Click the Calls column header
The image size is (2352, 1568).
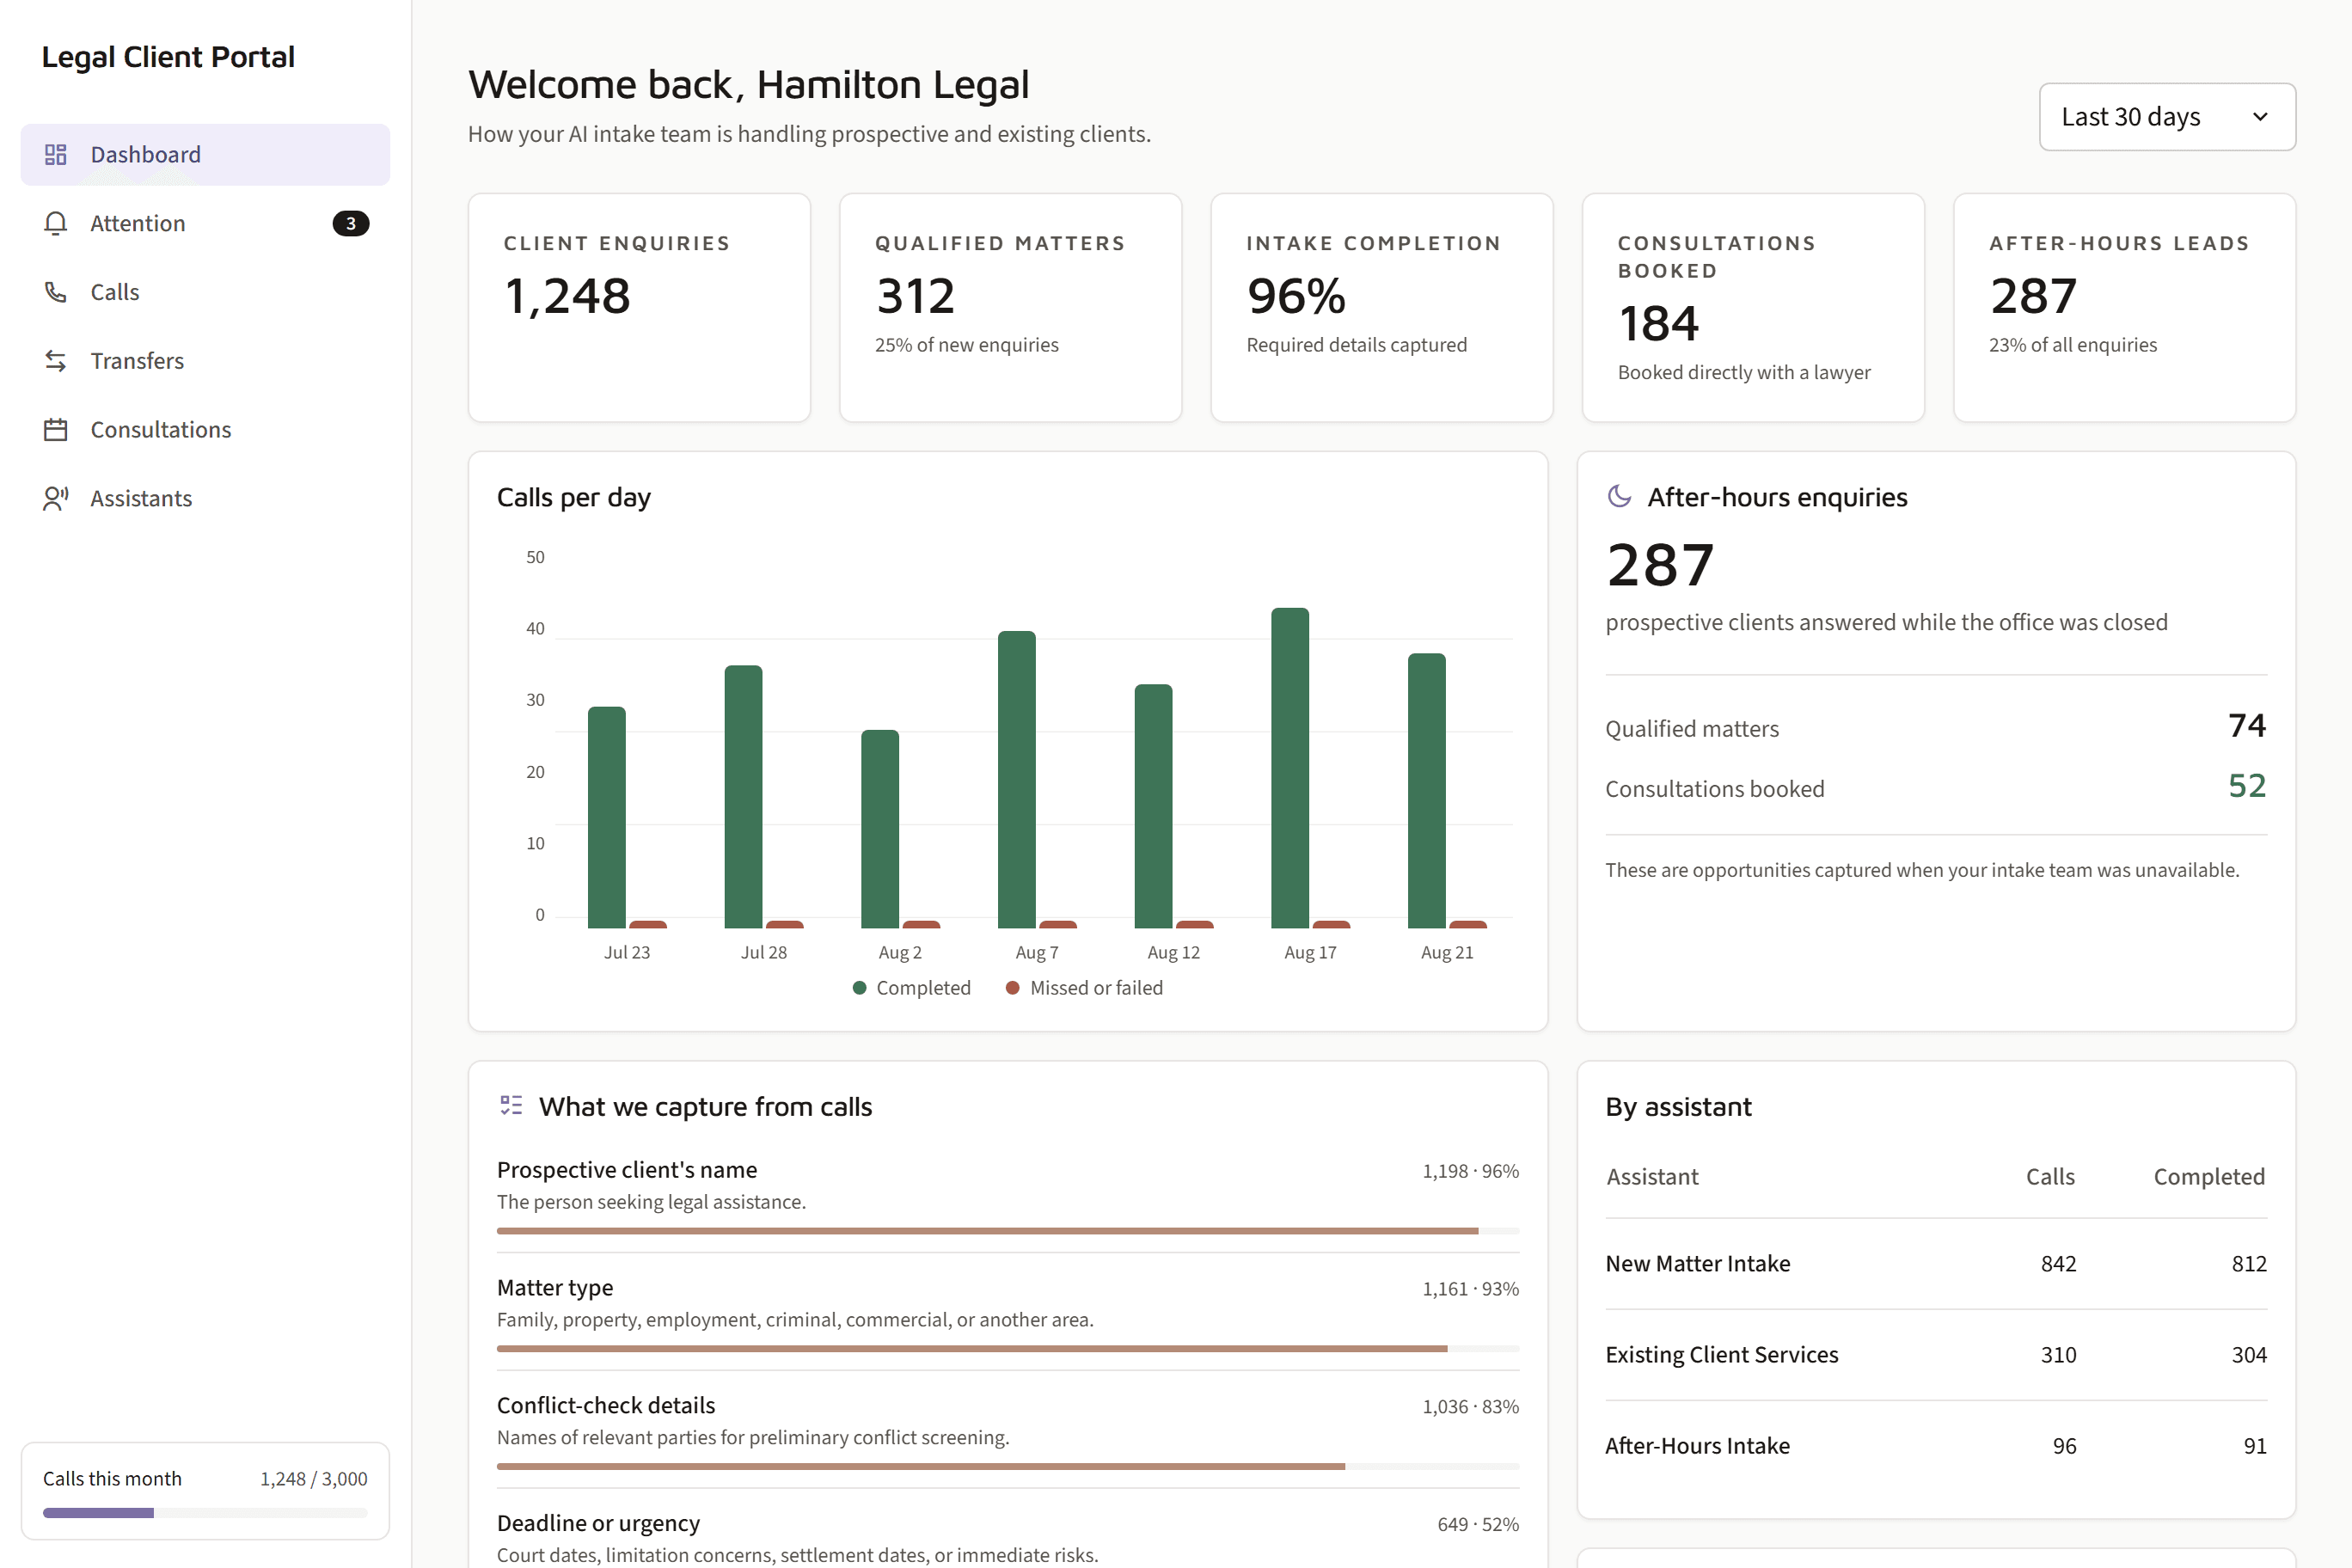(2050, 1177)
